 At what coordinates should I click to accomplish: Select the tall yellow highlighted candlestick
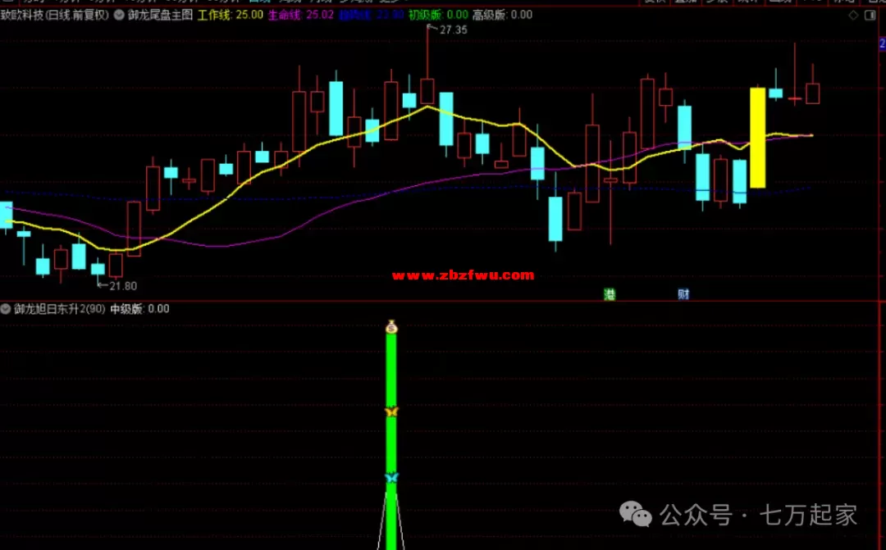pos(758,138)
